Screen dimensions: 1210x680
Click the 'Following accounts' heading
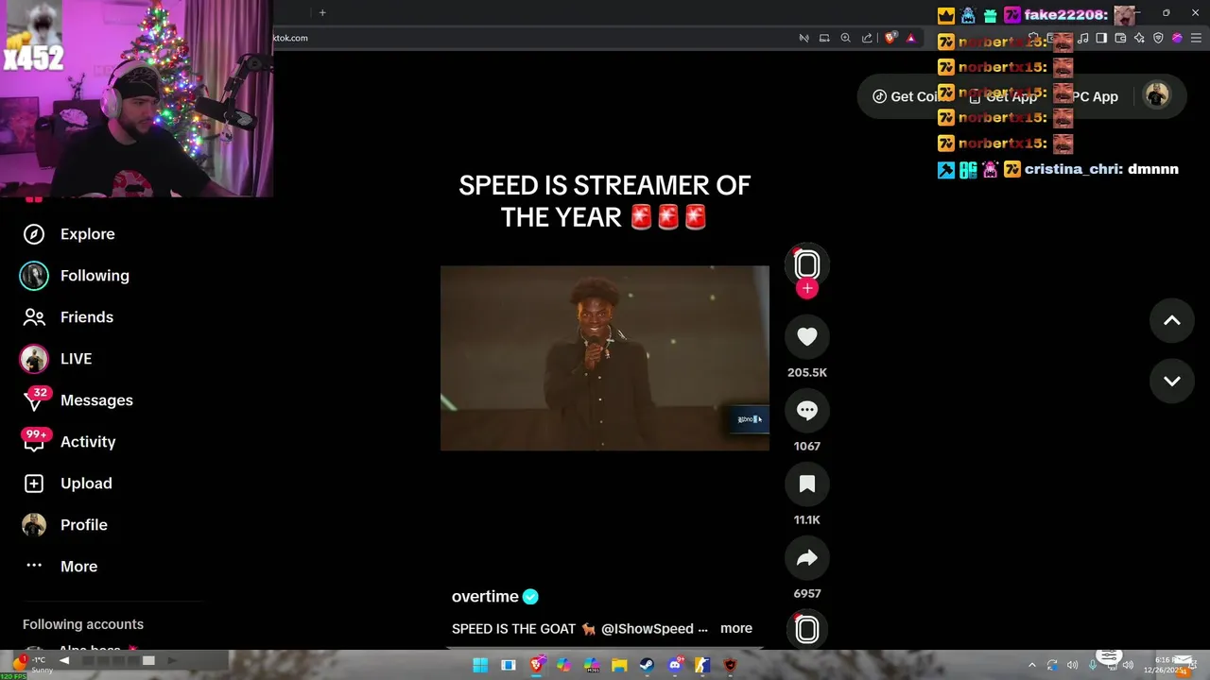83,624
